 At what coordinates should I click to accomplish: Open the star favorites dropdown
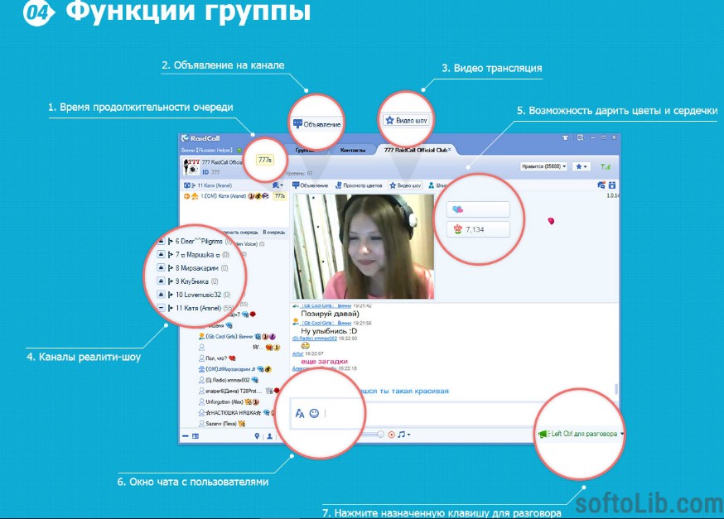581,166
